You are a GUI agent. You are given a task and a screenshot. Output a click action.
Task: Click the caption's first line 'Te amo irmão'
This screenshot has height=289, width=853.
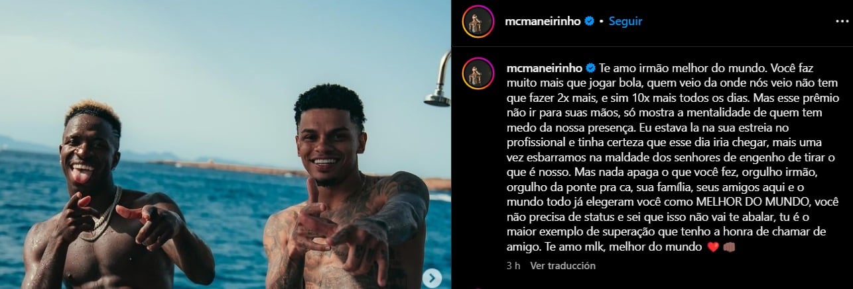[627, 68]
